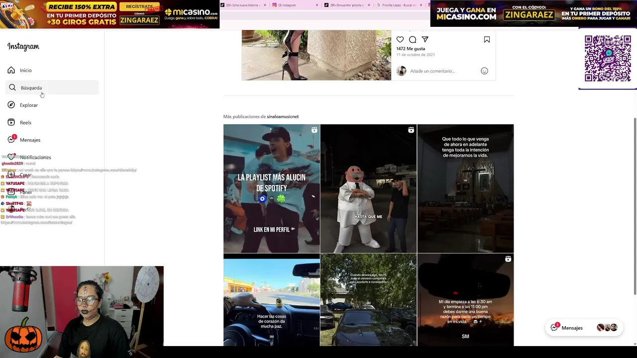Open the Reels icon in the sidebar
637x358 pixels.
click(11, 122)
